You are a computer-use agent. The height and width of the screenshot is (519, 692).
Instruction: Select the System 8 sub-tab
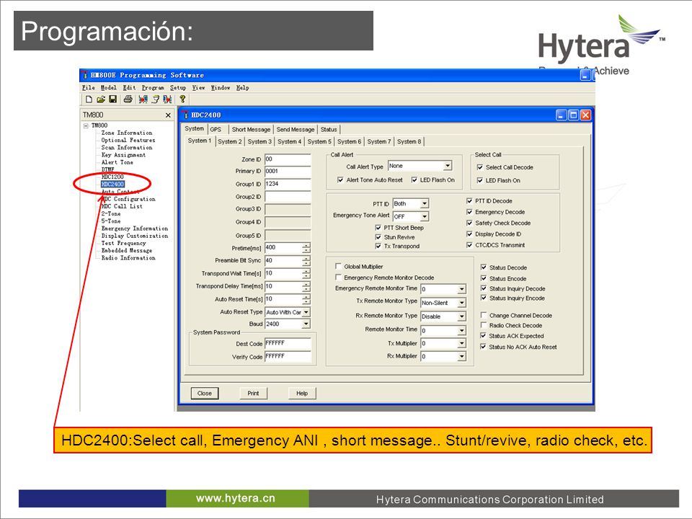point(409,142)
